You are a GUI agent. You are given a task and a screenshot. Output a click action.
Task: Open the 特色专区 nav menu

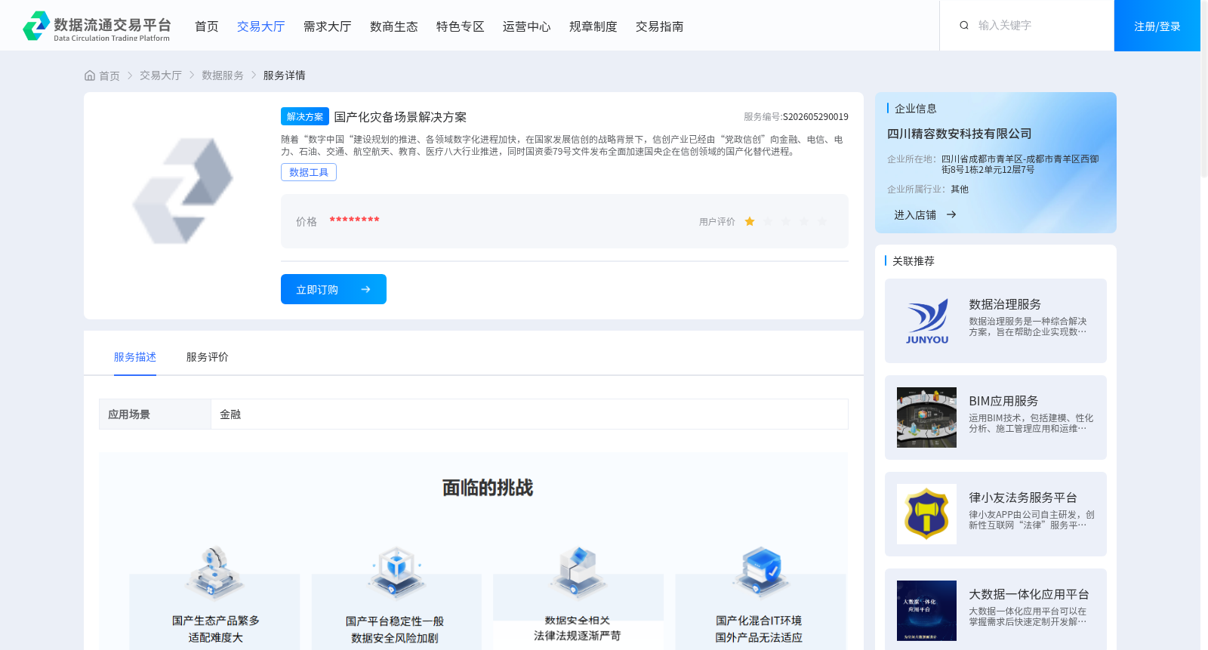[x=461, y=26]
